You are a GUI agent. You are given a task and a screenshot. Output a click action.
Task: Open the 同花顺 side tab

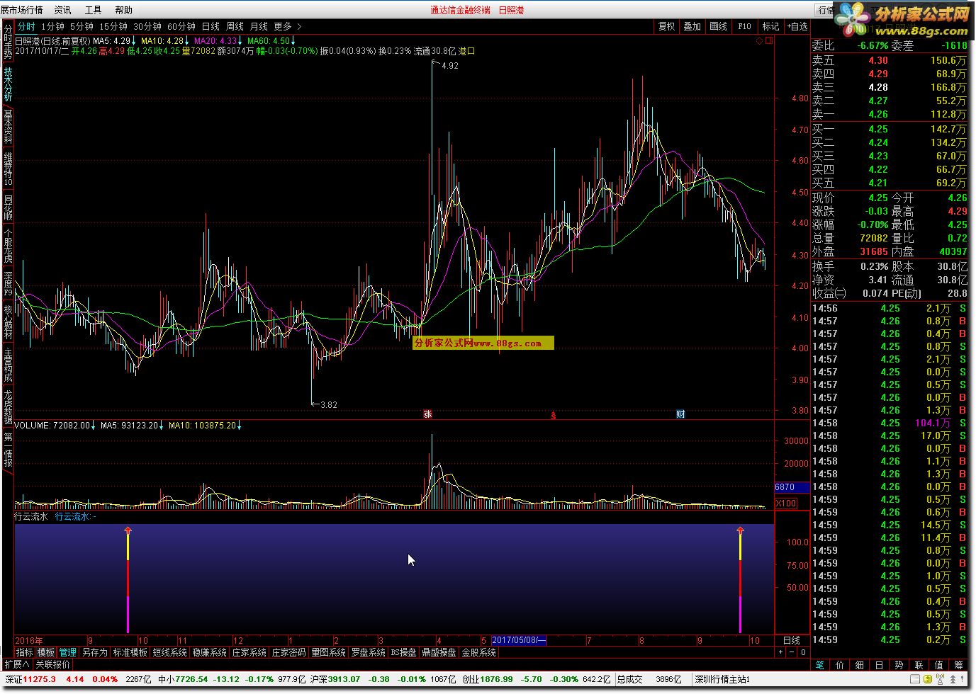[8, 209]
